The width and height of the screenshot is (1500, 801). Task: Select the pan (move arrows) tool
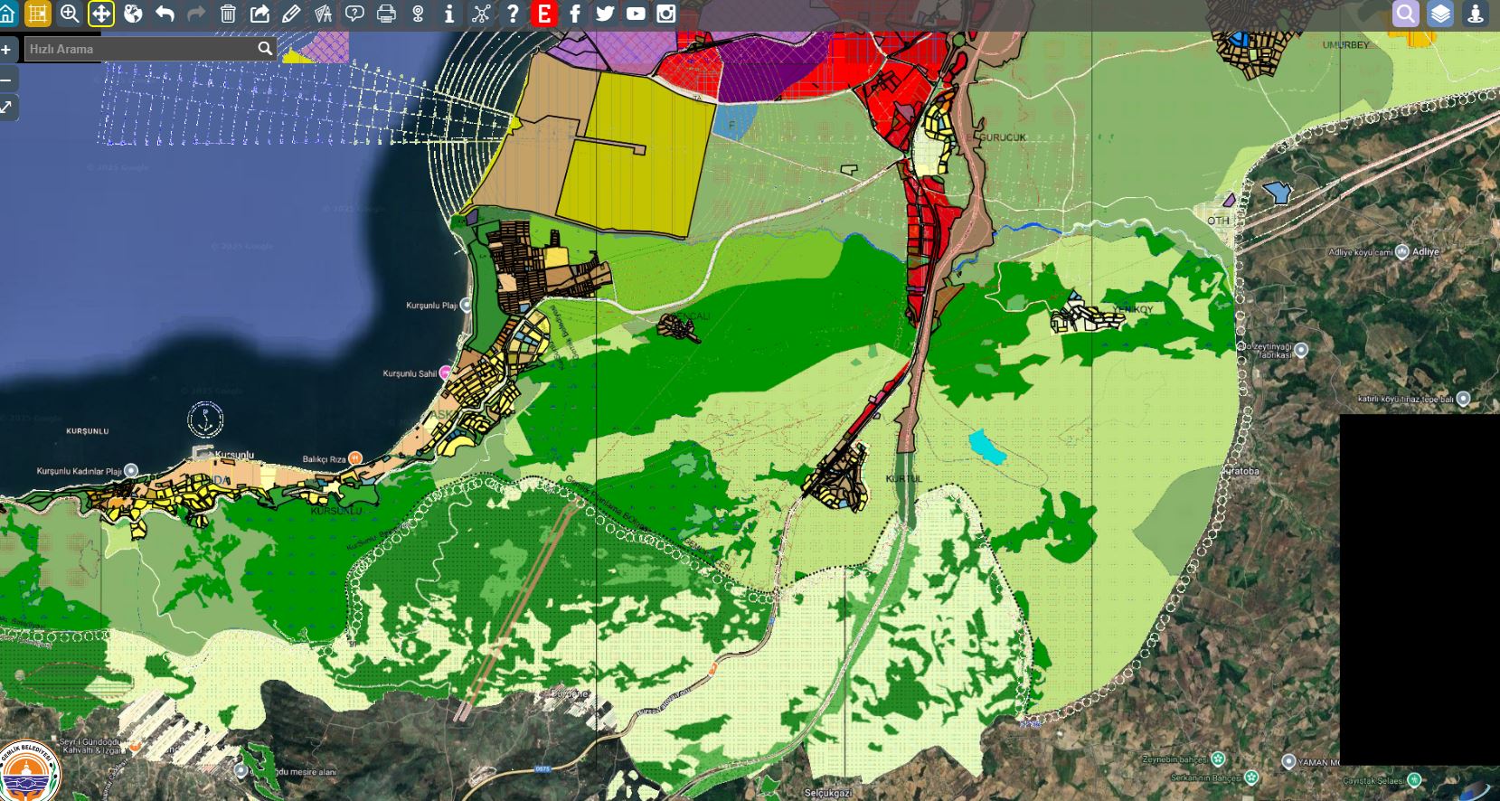click(100, 14)
